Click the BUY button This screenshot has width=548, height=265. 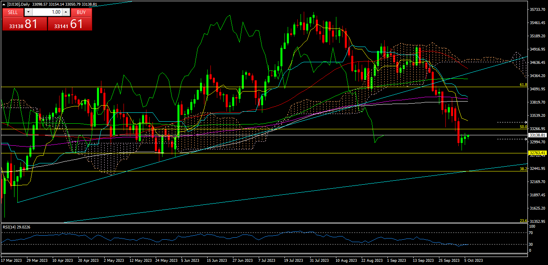pyautogui.click(x=81, y=12)
